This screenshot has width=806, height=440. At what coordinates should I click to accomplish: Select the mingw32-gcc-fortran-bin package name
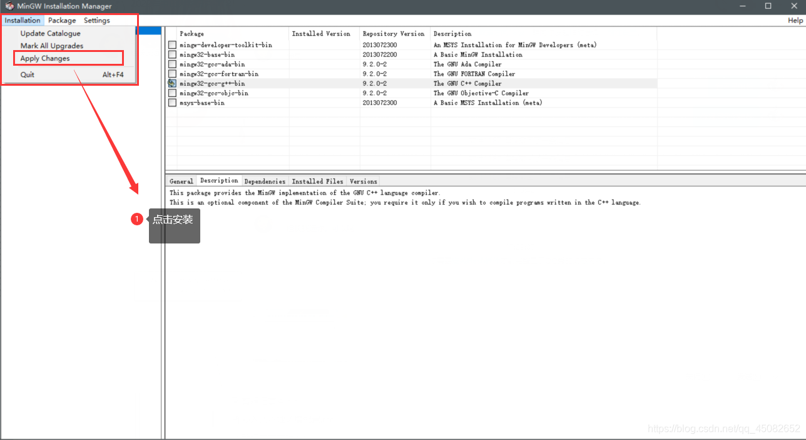pyautogui.click(x=219, y=74)
